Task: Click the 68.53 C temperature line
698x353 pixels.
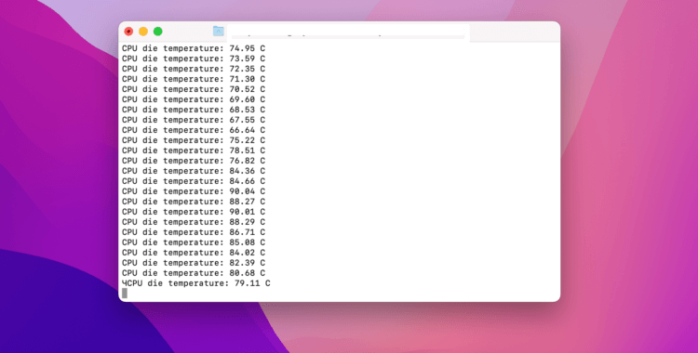Action: point(194,110)
